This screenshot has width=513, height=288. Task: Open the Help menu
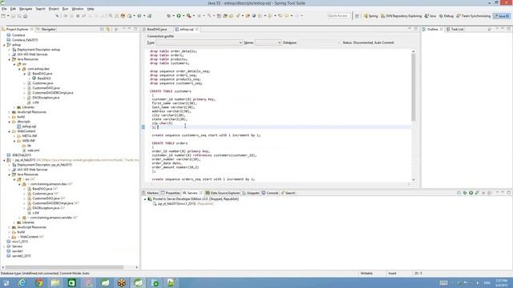91,9
